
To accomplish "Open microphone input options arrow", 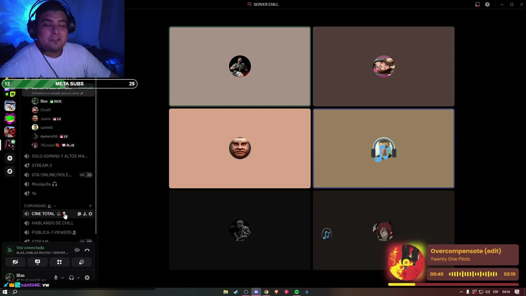I will click(x=62, y=277).
